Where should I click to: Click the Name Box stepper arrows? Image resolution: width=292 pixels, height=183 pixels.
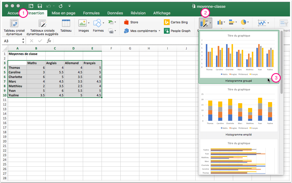pyautogui.click(x=23, y=41)
